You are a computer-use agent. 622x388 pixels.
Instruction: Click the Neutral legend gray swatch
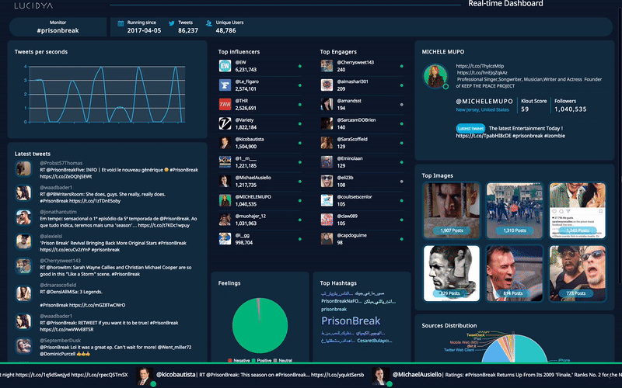[x=275, y=360]
